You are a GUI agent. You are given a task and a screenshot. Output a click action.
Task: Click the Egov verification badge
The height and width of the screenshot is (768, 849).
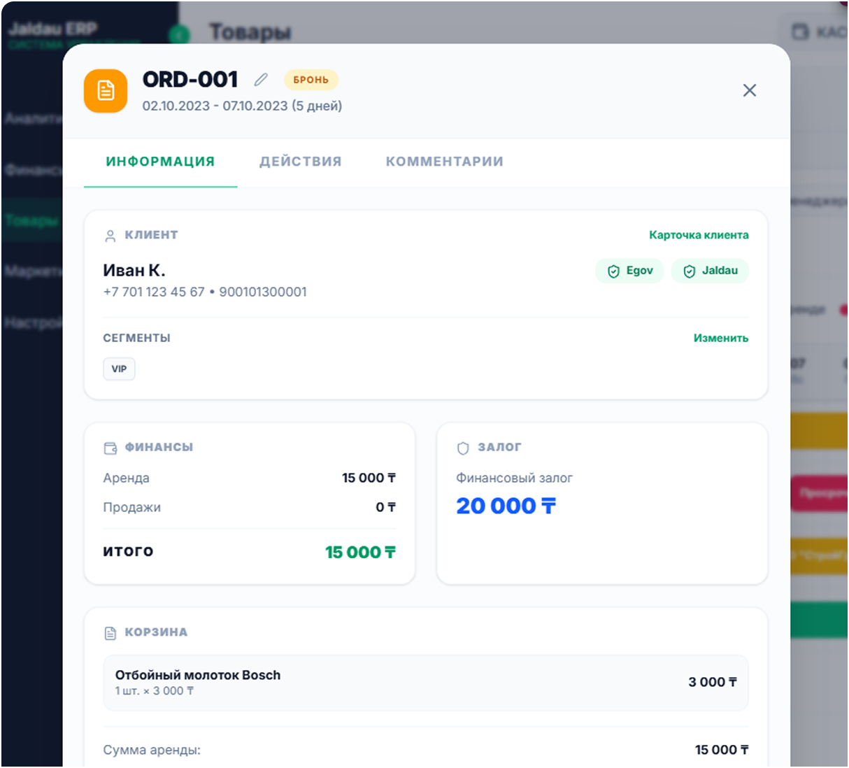click(x=629, y=271)
